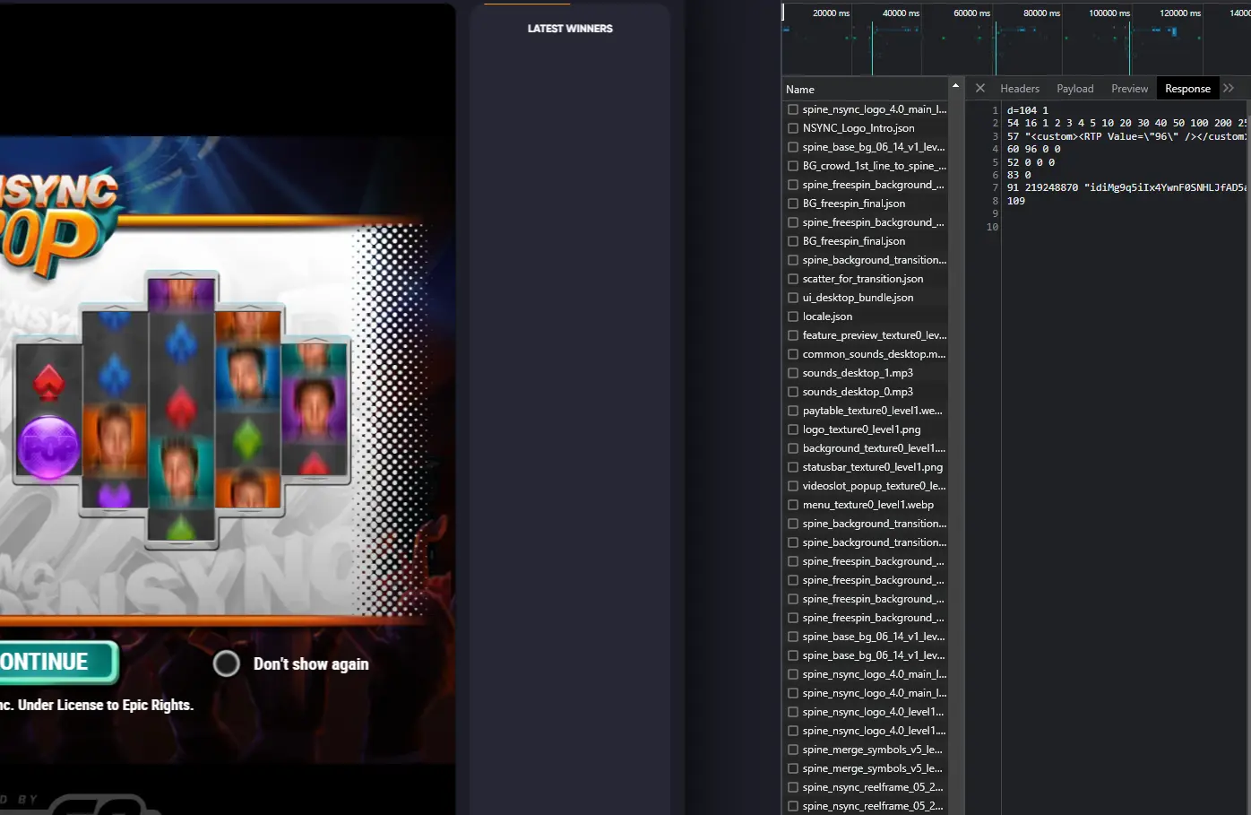The image size is (1251, 815).
Task: Check the menu_texture0_level1.webp checkbox
Action: [793, 505]
